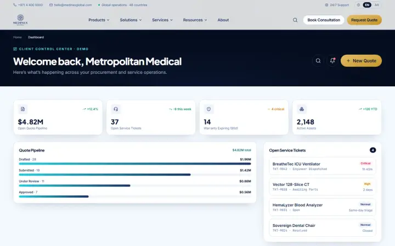Click the $1.96M Drafted amount

coord(245,159)
